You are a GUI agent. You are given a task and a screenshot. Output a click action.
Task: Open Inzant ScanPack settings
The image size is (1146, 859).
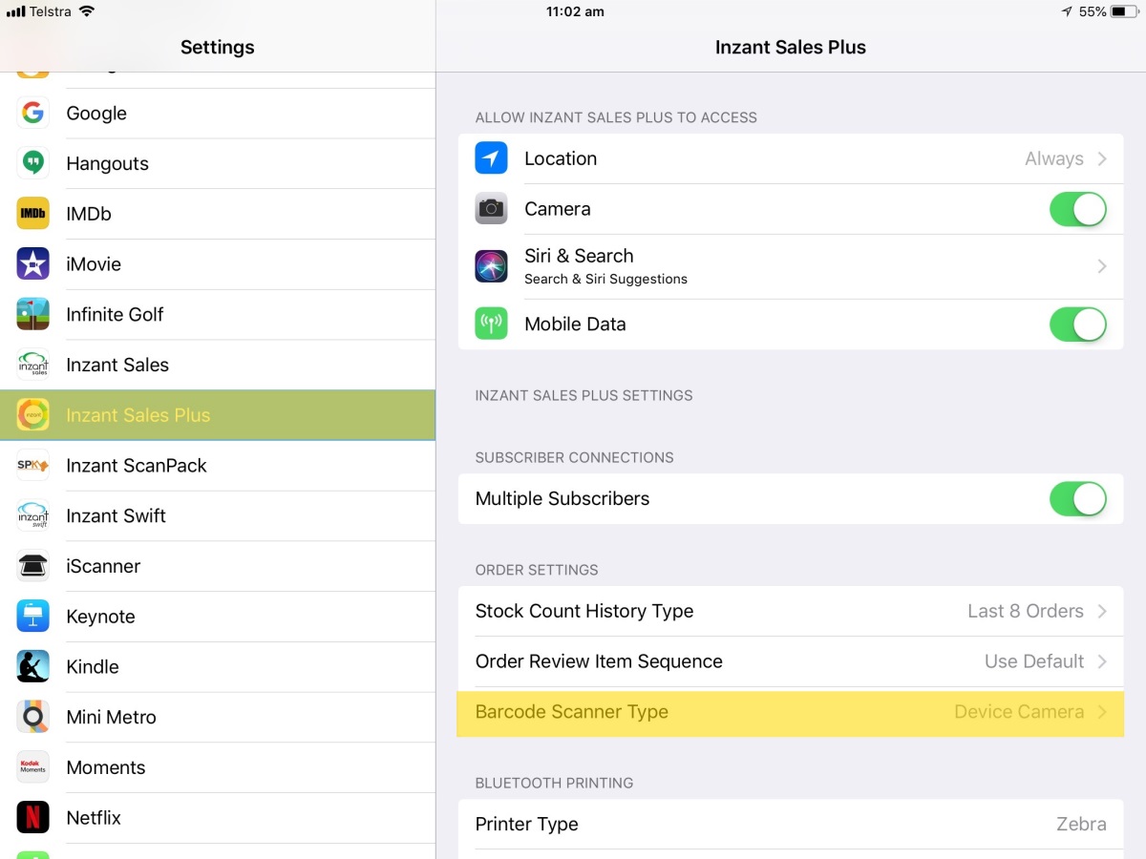(218, 466)
